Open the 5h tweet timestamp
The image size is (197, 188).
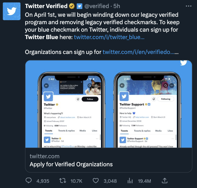(x=117, y=6)
